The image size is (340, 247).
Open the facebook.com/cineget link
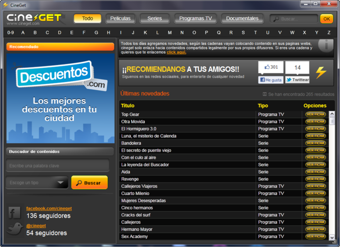click(x=49, y=208)
